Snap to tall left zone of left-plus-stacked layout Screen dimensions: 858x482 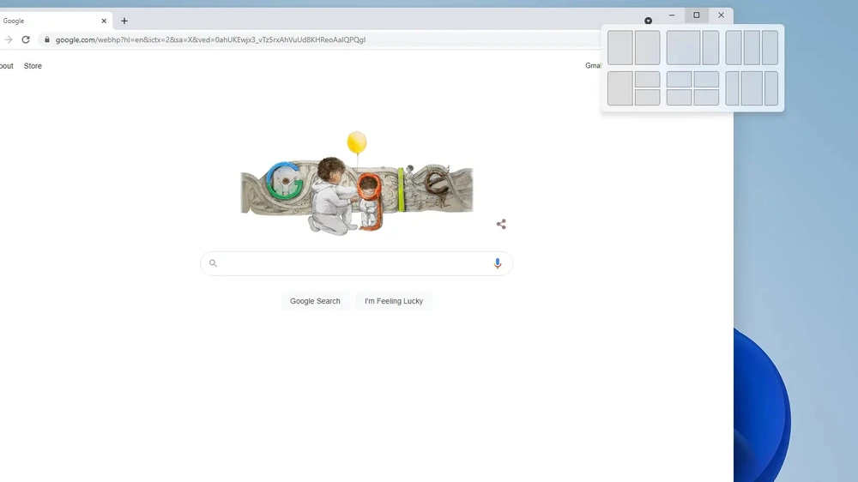pos(620,88)
